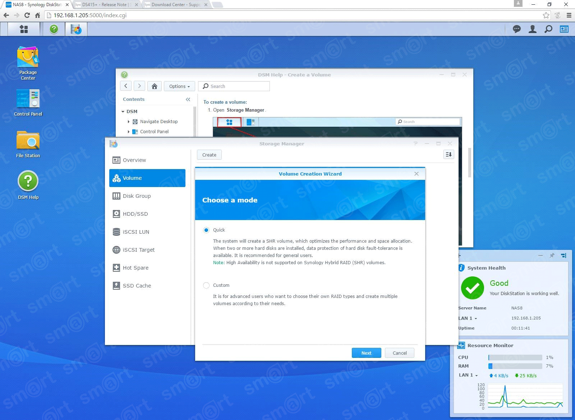575x420 pixels.
Task: Select the Volume section in Storage Manager
Action: click(x=147, y=178)
